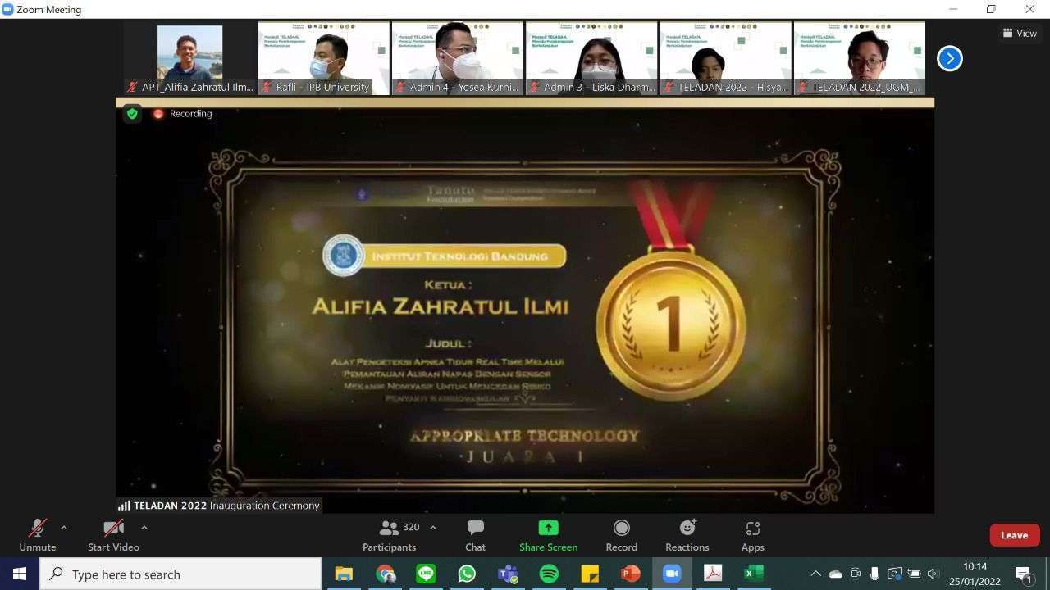Screen dimensions: 1050x590
Task: Click the Meet Now camera tray icon
Action: (x=856, y=574)
